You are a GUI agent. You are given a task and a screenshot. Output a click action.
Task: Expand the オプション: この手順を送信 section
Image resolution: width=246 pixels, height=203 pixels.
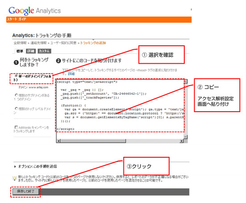pos(36,166)
